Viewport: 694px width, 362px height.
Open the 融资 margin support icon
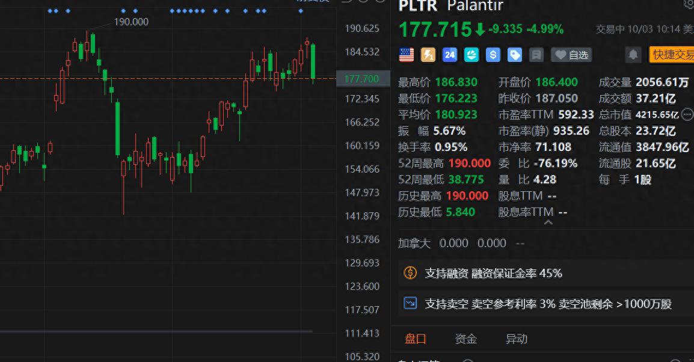pyautogui.click(x=410, y=272)
